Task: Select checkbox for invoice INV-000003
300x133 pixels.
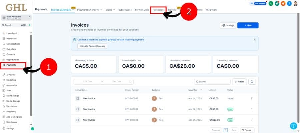Action: (77, 98)
